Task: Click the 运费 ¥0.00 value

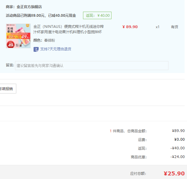Action: tap(180, 139)
